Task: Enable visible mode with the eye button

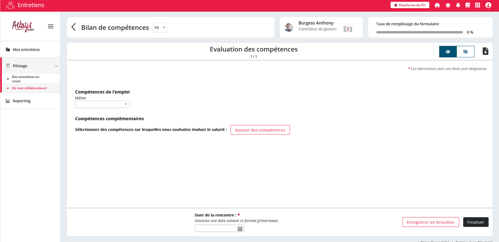Action: pyautogui.click(x=448, y=52)
